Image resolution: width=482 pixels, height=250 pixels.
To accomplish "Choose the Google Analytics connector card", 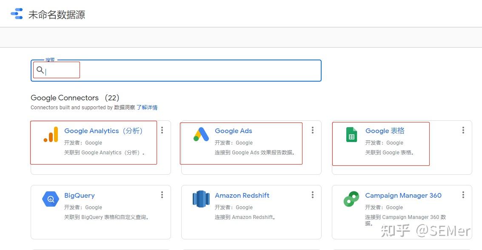I will click(x=94, y=142).
